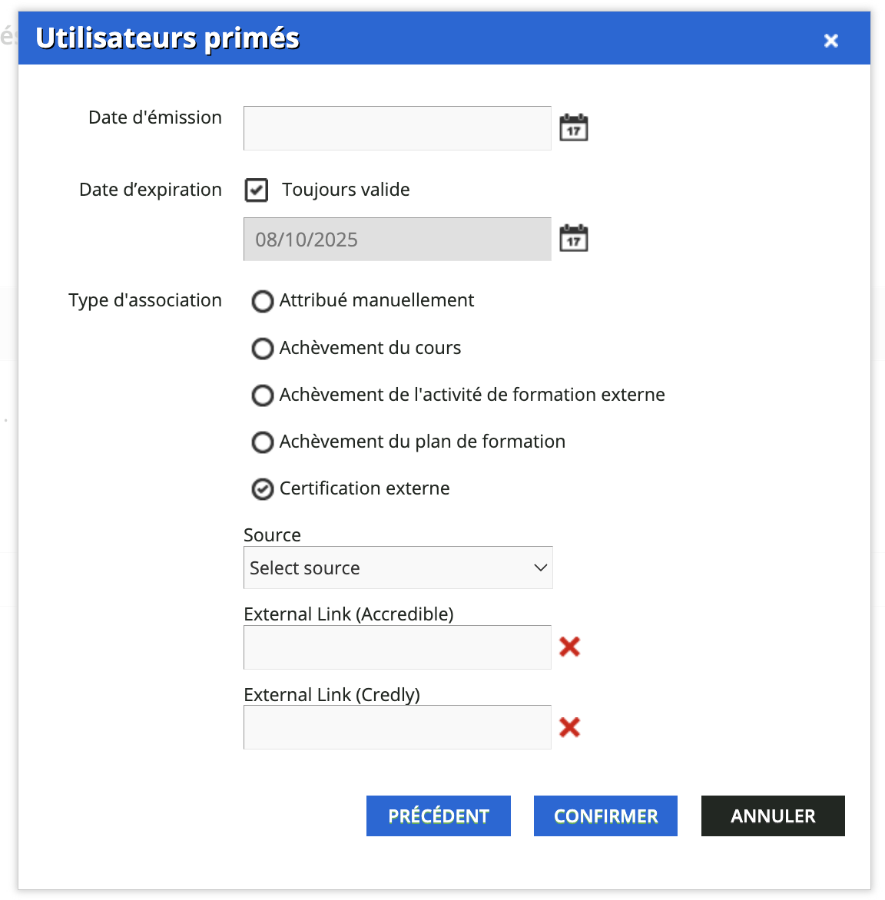Cancel via the ANNULER button
Screen dimensions: 885x900
pos(772,816)
